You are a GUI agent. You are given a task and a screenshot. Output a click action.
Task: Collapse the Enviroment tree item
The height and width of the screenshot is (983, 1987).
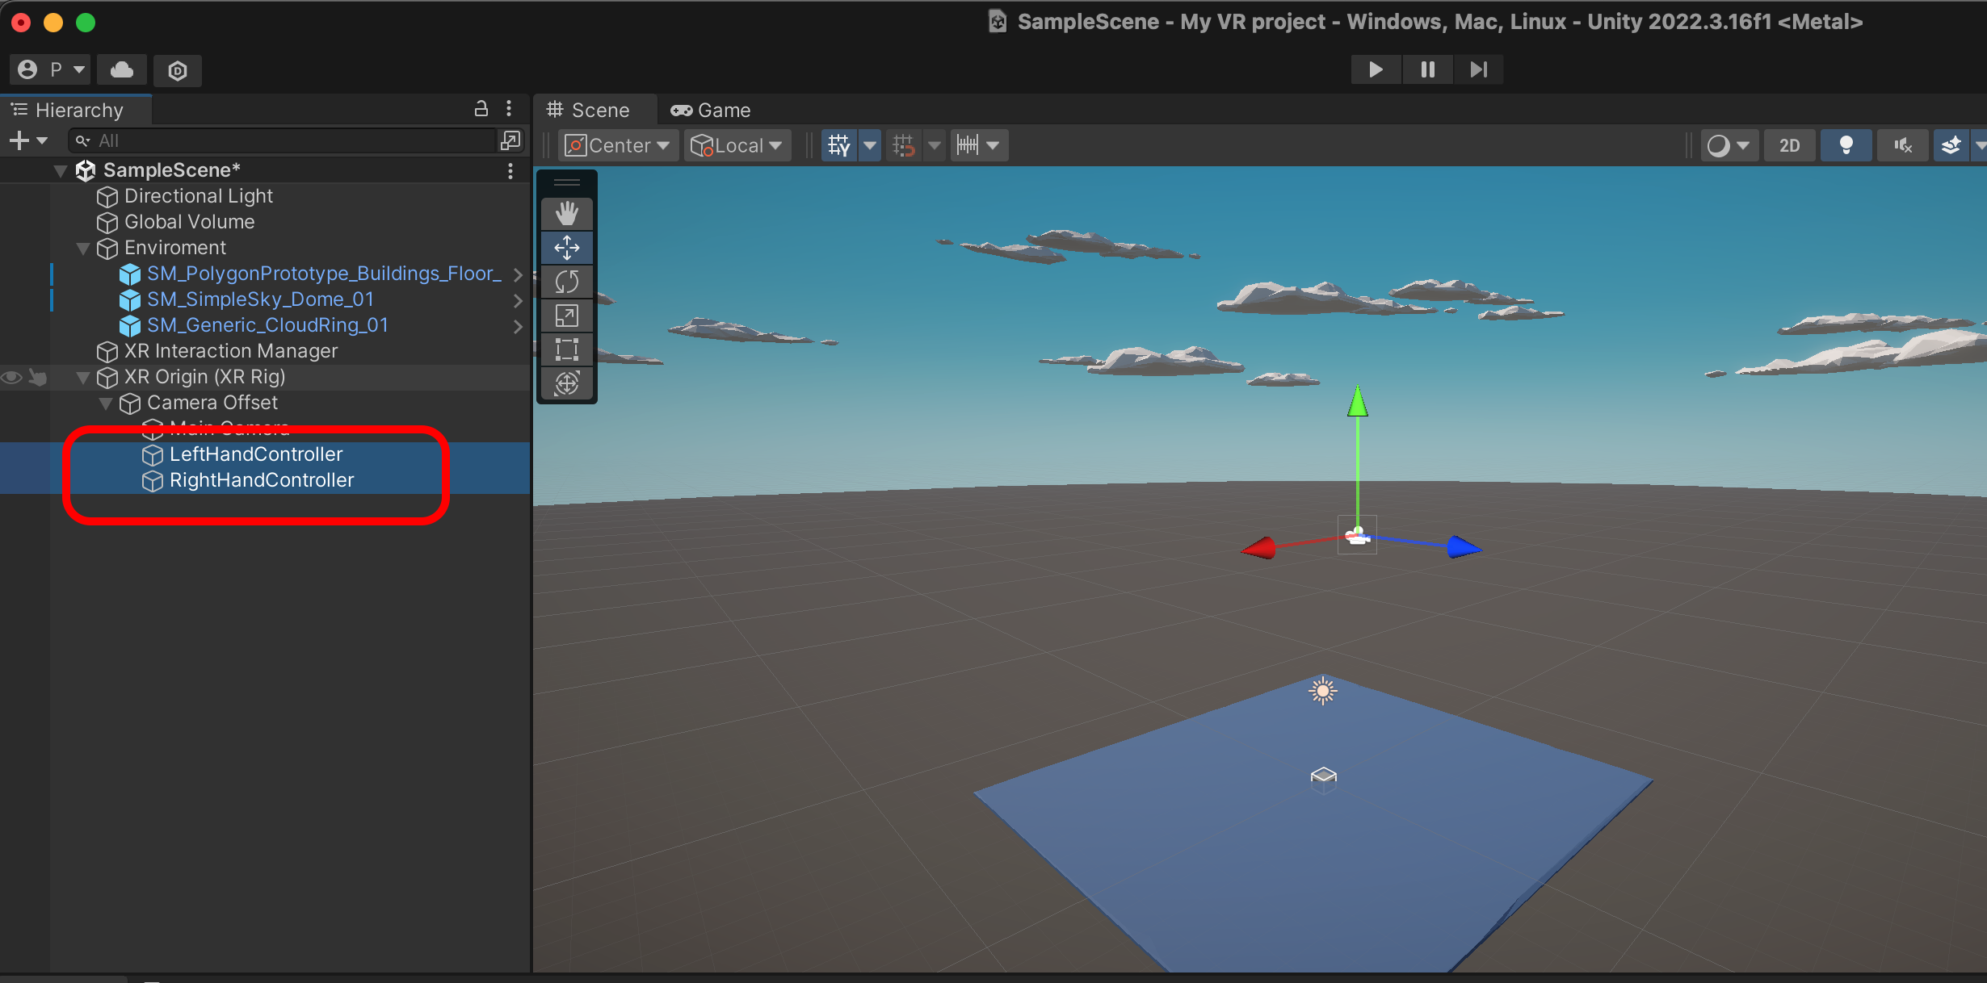click(x=83, y=248)
